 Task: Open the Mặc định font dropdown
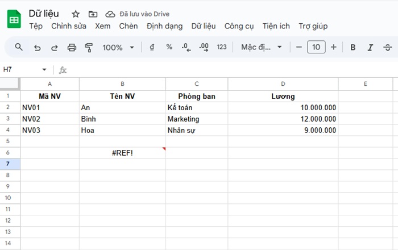tap(262, 47)
